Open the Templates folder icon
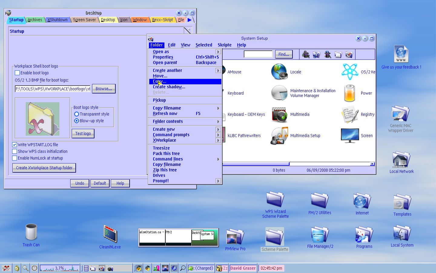436x273 pixels. point(402,202)
